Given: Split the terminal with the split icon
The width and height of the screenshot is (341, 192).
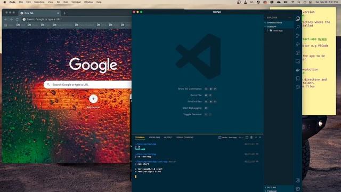Looking at the screenshot, I should (x=247, y=138).
